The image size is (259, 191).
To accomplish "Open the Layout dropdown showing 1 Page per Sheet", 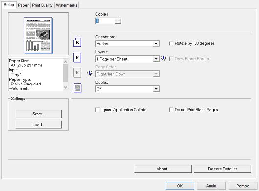I will 128,59.
